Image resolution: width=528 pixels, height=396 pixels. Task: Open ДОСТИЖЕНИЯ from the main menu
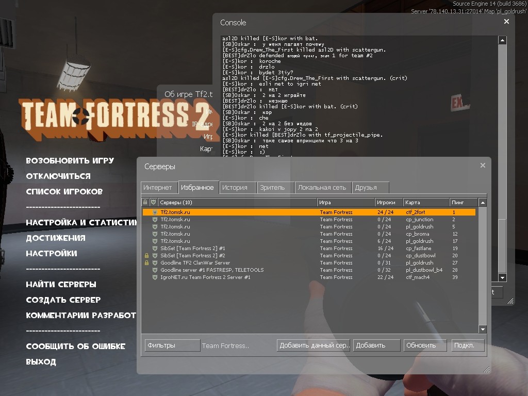(56, 238)
